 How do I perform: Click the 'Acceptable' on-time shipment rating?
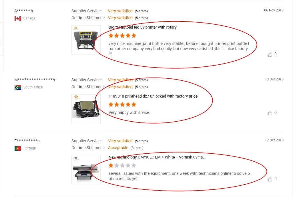(x=118, y=148)
